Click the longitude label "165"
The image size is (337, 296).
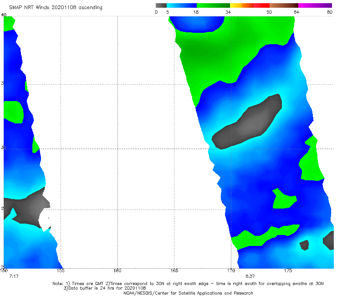click(x=174, y=270)
